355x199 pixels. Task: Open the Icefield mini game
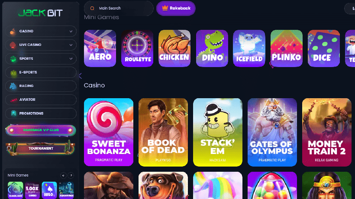coord(249,48)
